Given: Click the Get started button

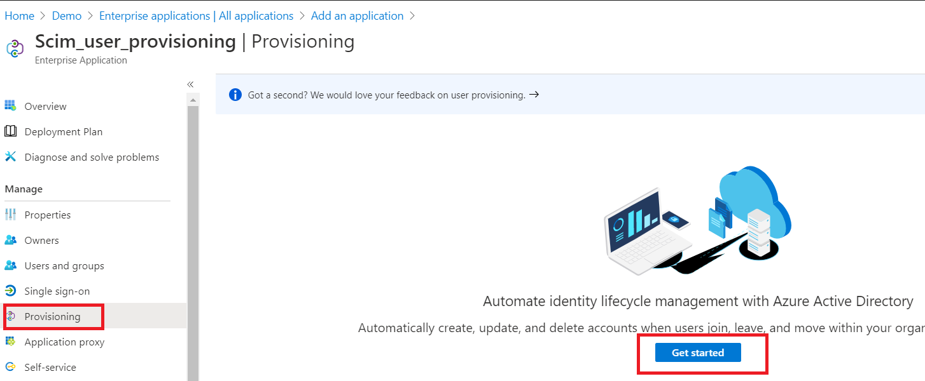Looking at the screenshot, I should pyautogui.click(x=697, y=352).
